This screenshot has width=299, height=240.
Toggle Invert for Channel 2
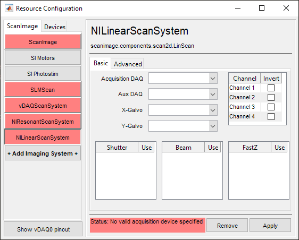coord(271,98)
